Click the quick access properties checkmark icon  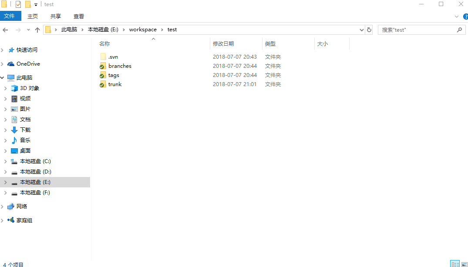tap(18, 4)
